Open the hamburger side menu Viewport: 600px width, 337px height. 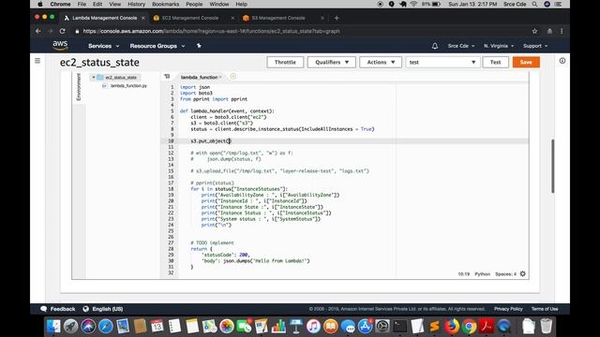click(x=37, y=61)
